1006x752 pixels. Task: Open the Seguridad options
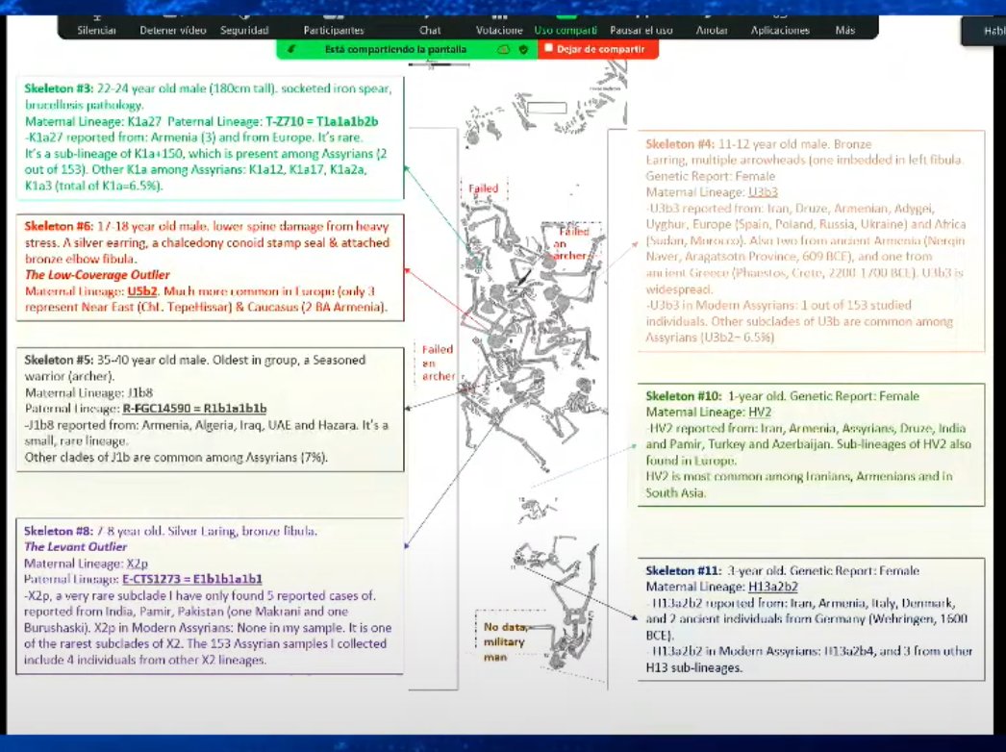[x=244, y=26]
